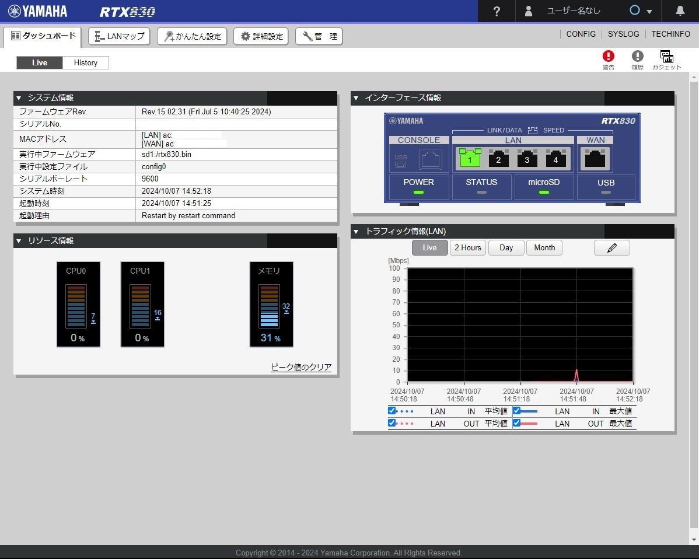Collapse the トラフィック情報(LAN) panel
699x559 pixels.
pos(356,232)
